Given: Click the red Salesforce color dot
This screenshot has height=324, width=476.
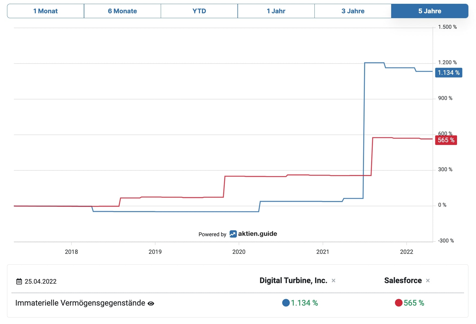Looking at the screenshot, I should pyautogui.click(x=398, y=303).
